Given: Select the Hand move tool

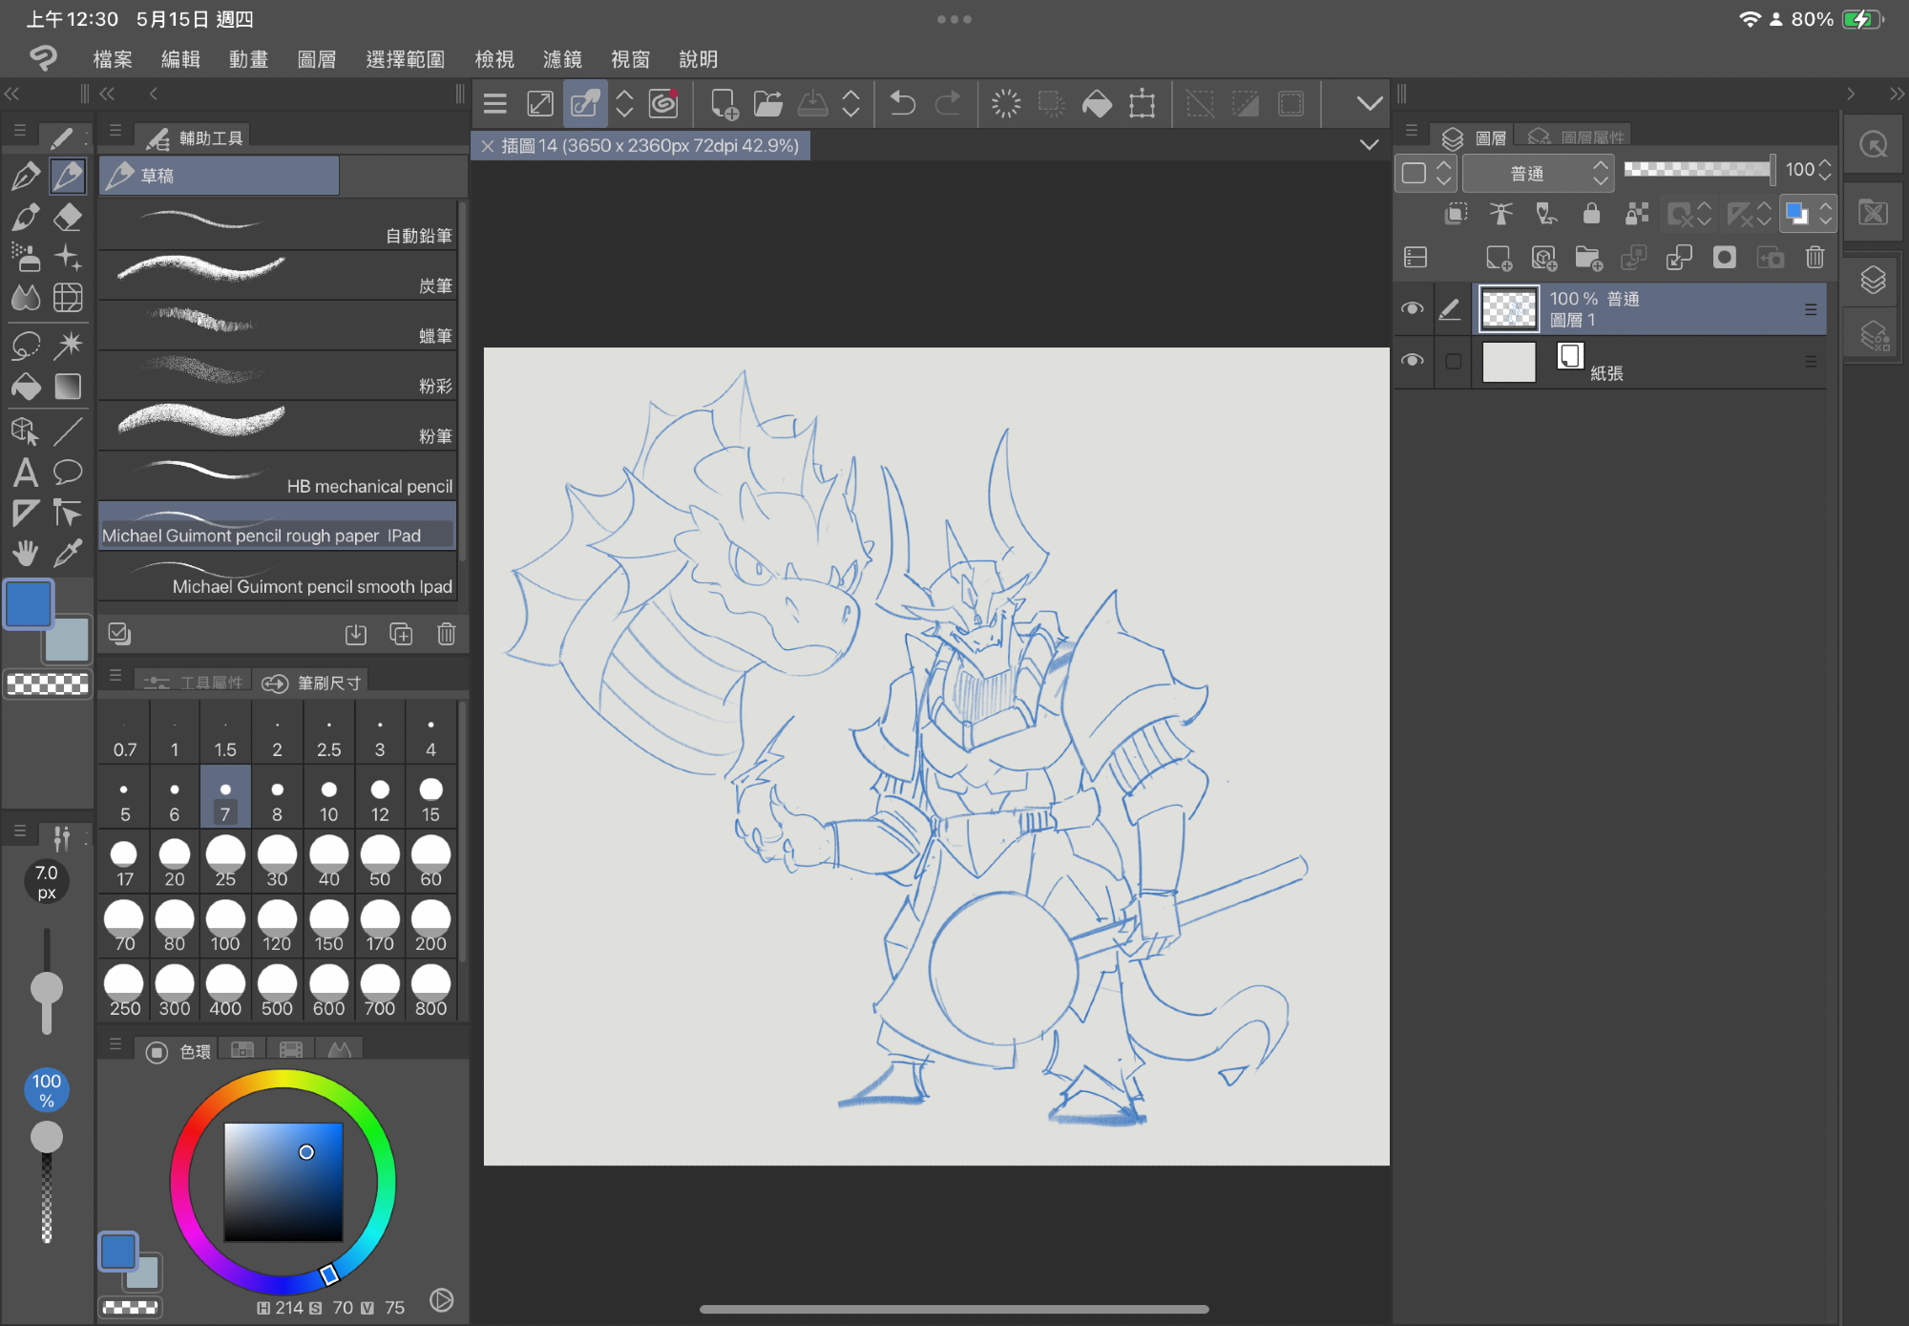Looking at the screenshot, I should (x=26, y=553).
